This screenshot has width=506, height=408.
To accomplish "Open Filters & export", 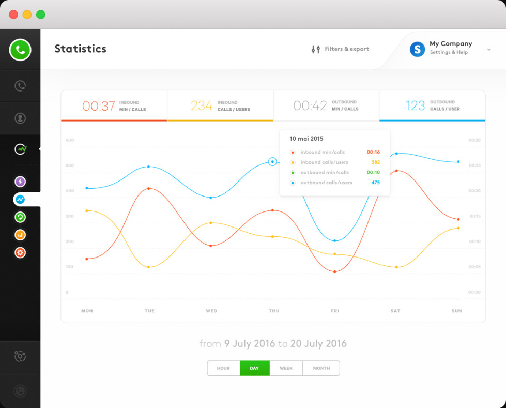I will (340, 49).
